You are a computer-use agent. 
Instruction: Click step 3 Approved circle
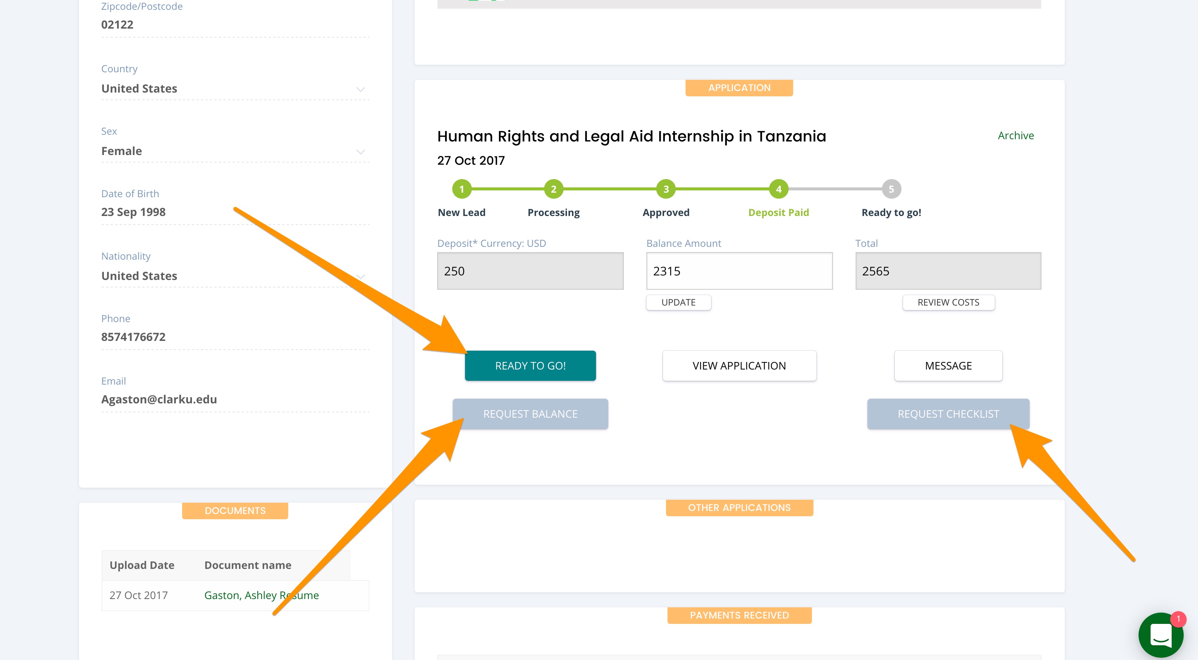coord(666,189)
